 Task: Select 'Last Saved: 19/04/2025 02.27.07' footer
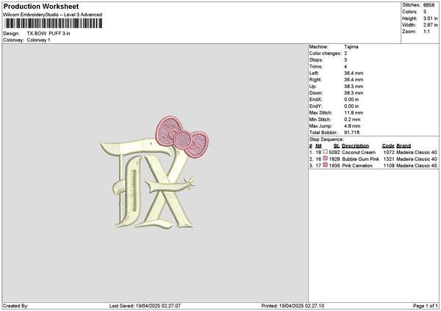[x=145, y=306]
